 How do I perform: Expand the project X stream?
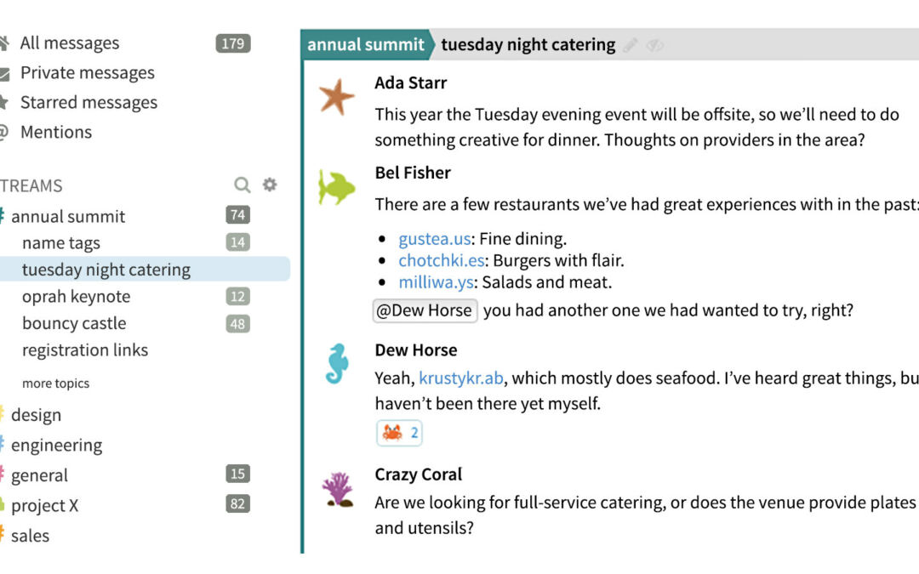[44, 505]
